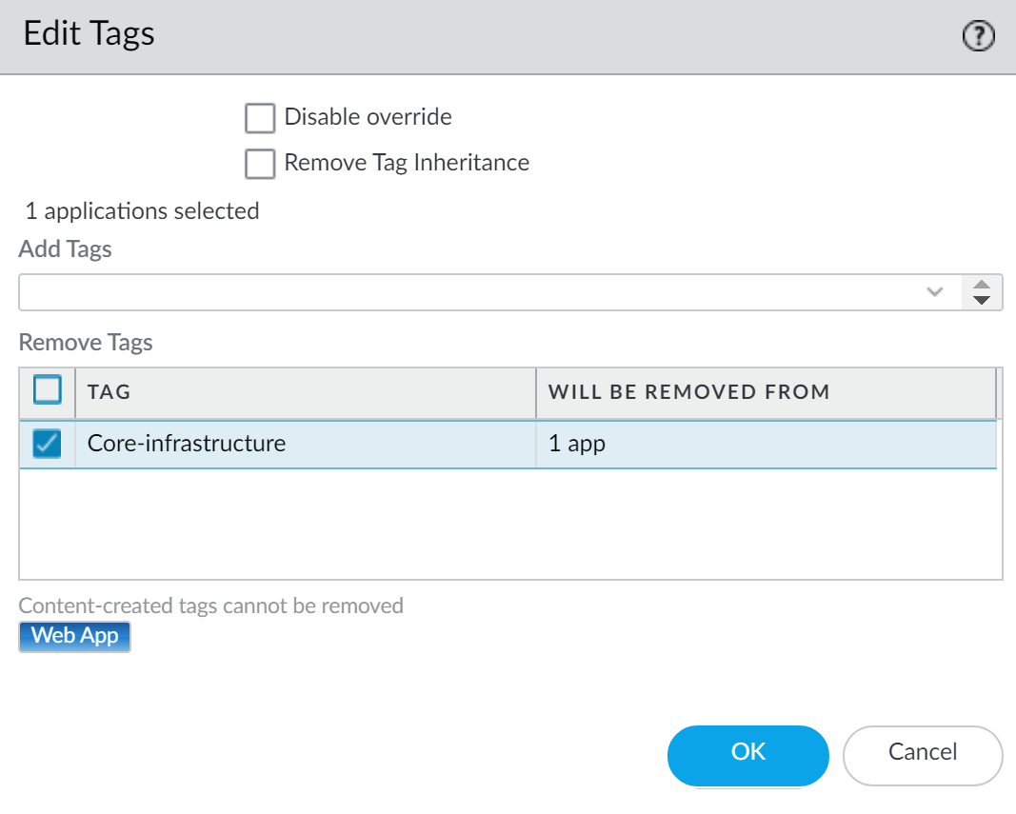
Task: Click the blue Web App tag badge
Action: click(74, 636)
